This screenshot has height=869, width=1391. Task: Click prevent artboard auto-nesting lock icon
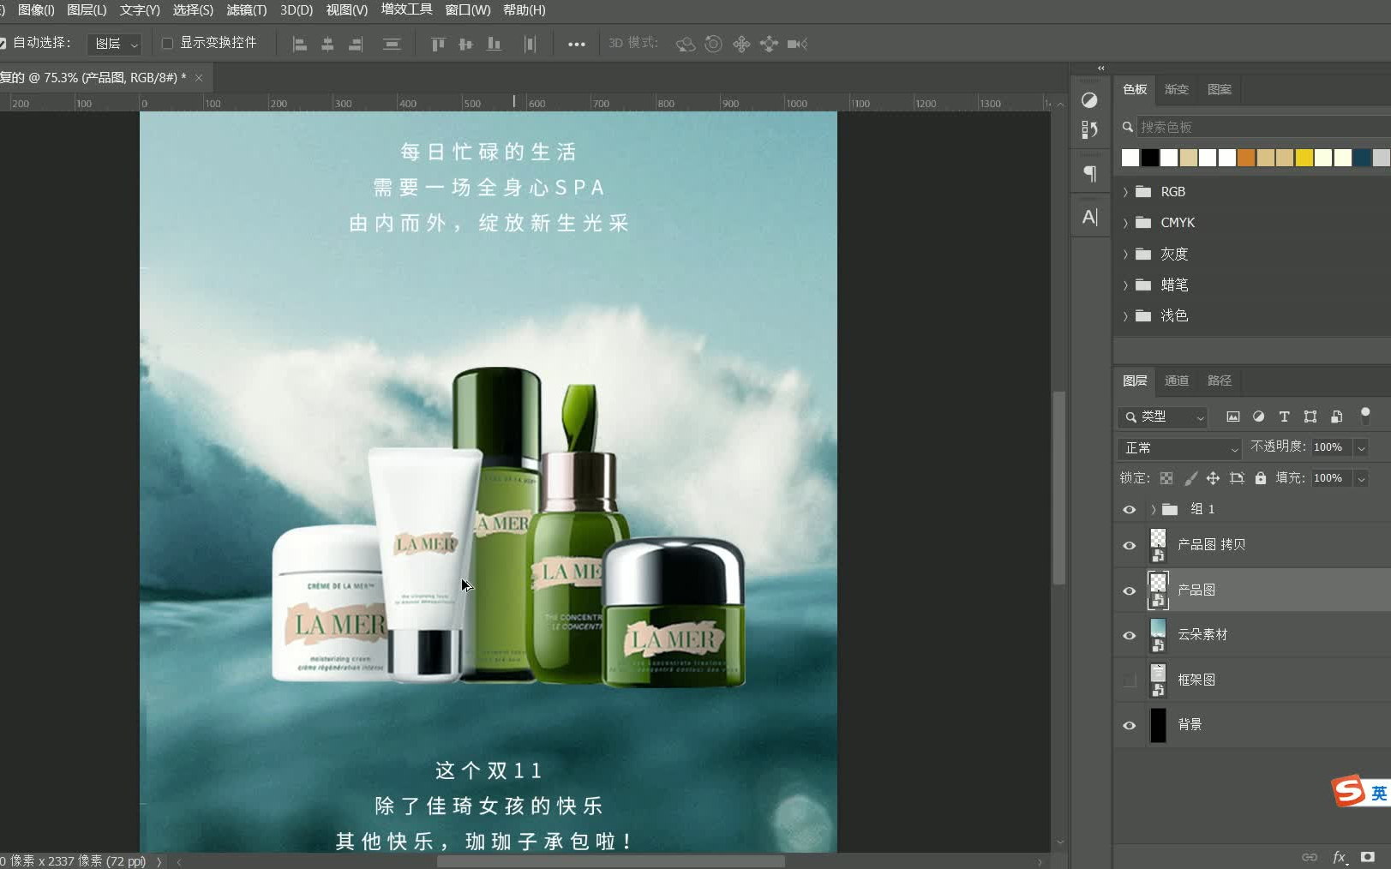pyautogui.click(x=1237, y=478)
